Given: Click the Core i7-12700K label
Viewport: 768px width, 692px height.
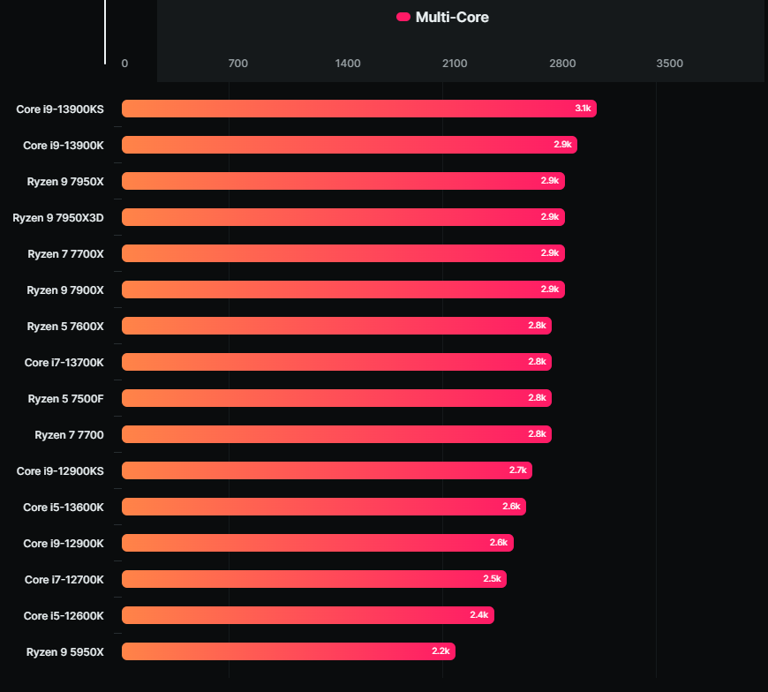Looking at the screenshot, I should coord(64,580).
